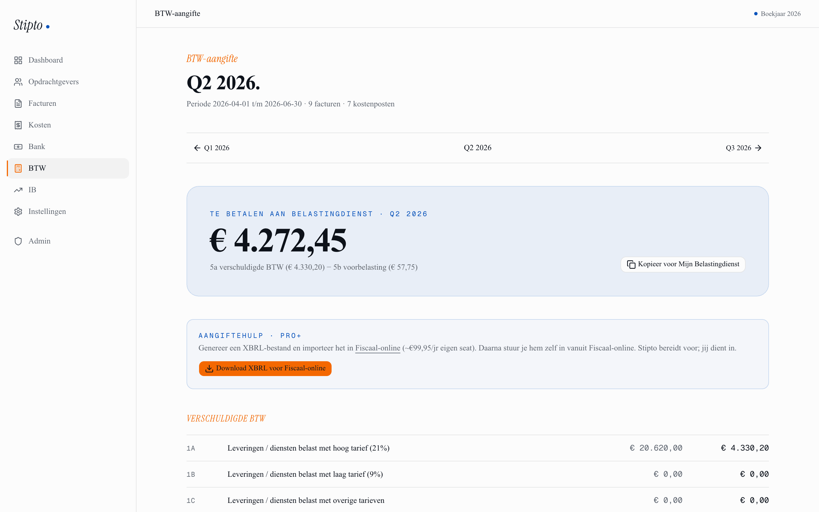Click the Opdrachtgevers people icon

click(x=18, y=82)
